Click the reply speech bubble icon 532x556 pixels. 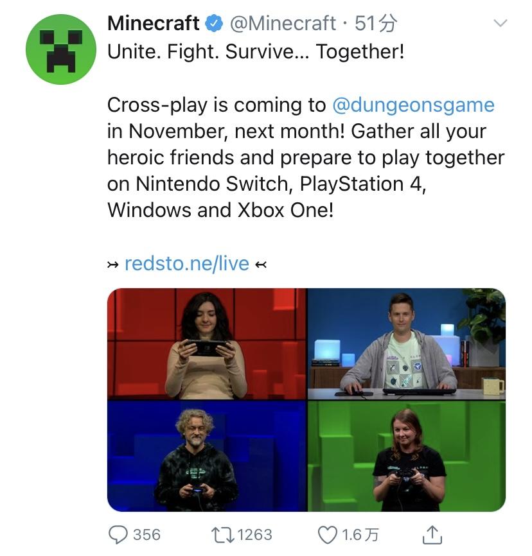[118, 535]
